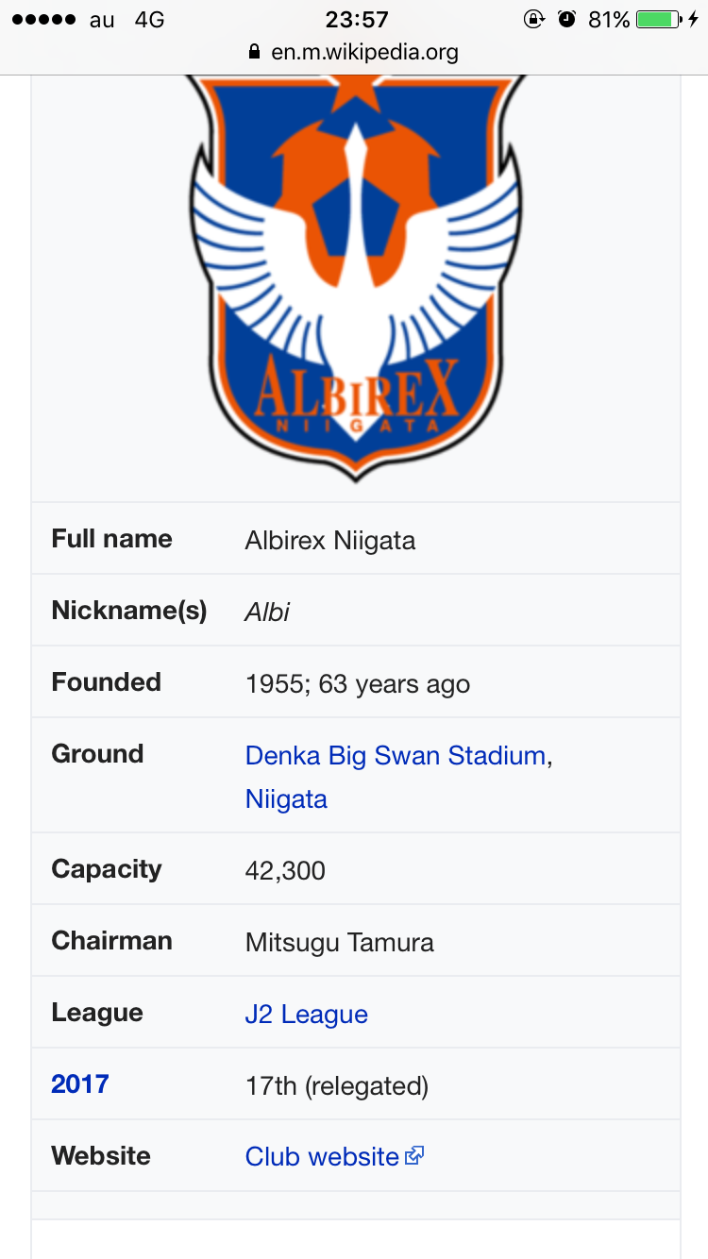Tap the lock icon in address bar

click(x=254, y=52)
